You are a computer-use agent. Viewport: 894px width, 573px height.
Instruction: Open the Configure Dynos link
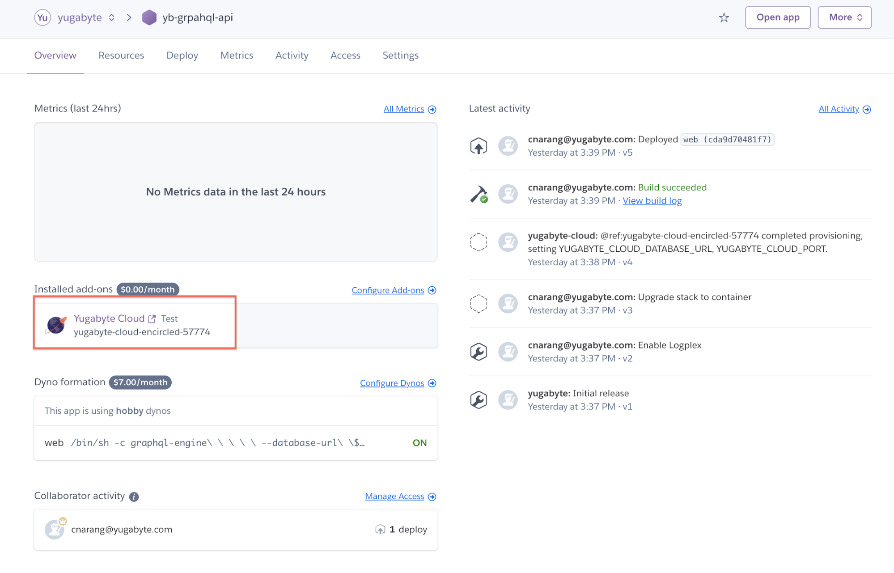392,383
